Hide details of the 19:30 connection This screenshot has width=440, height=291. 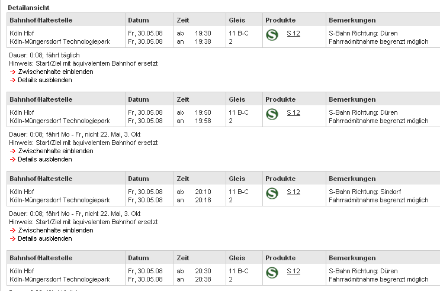[45, 80]
